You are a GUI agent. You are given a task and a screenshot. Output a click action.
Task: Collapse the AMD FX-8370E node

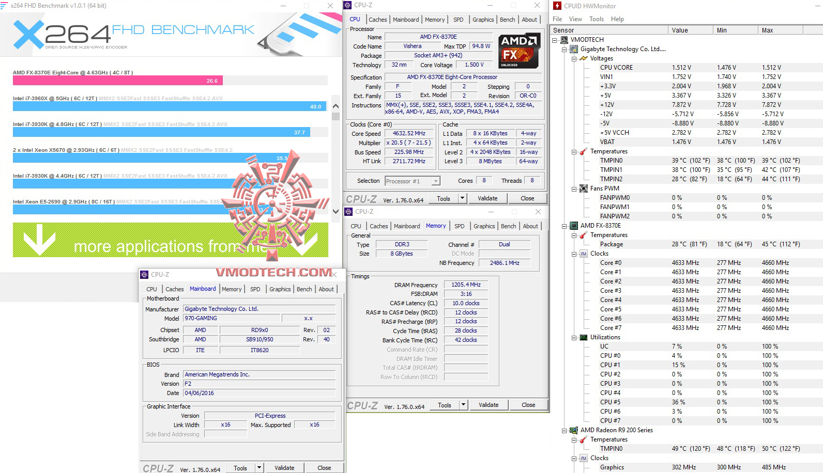coord(565,226)
